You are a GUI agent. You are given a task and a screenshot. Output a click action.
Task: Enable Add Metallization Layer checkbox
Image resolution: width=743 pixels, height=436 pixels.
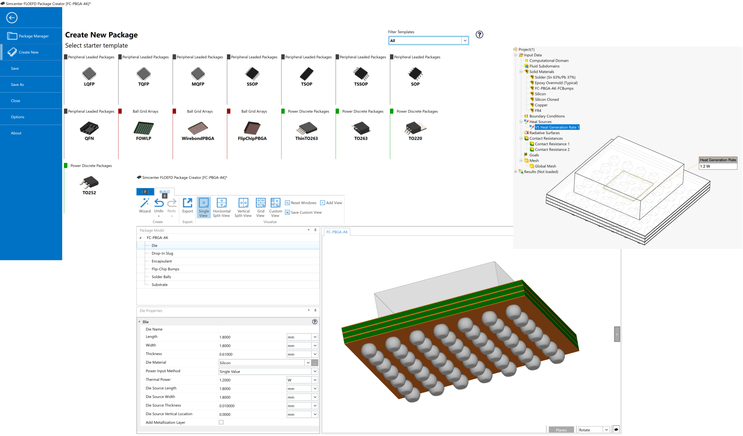click(x=220, y=423)
